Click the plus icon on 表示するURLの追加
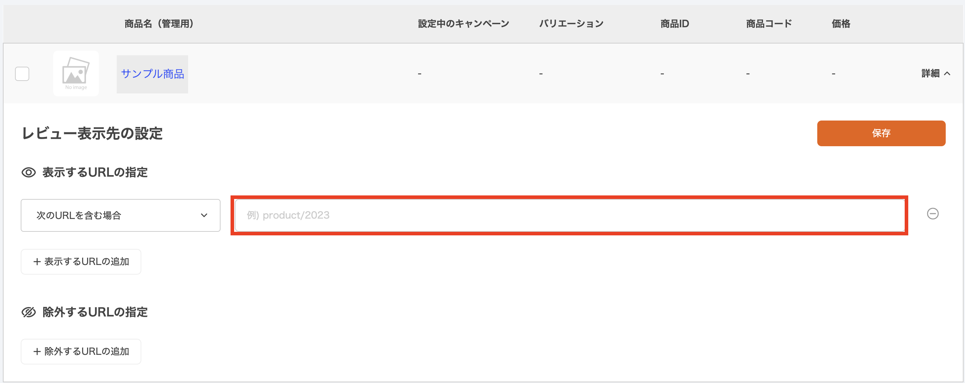Viewport: 965px width, 383px height. point(37,261)
